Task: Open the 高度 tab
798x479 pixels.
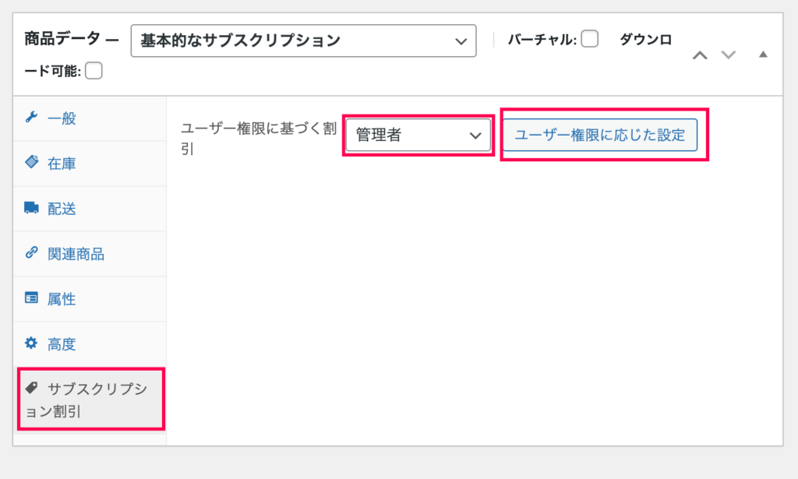Action: (90, 344)
